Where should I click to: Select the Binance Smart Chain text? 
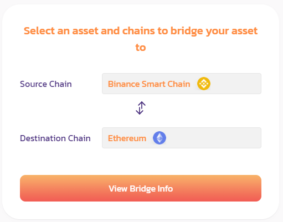tap(149, 84)
